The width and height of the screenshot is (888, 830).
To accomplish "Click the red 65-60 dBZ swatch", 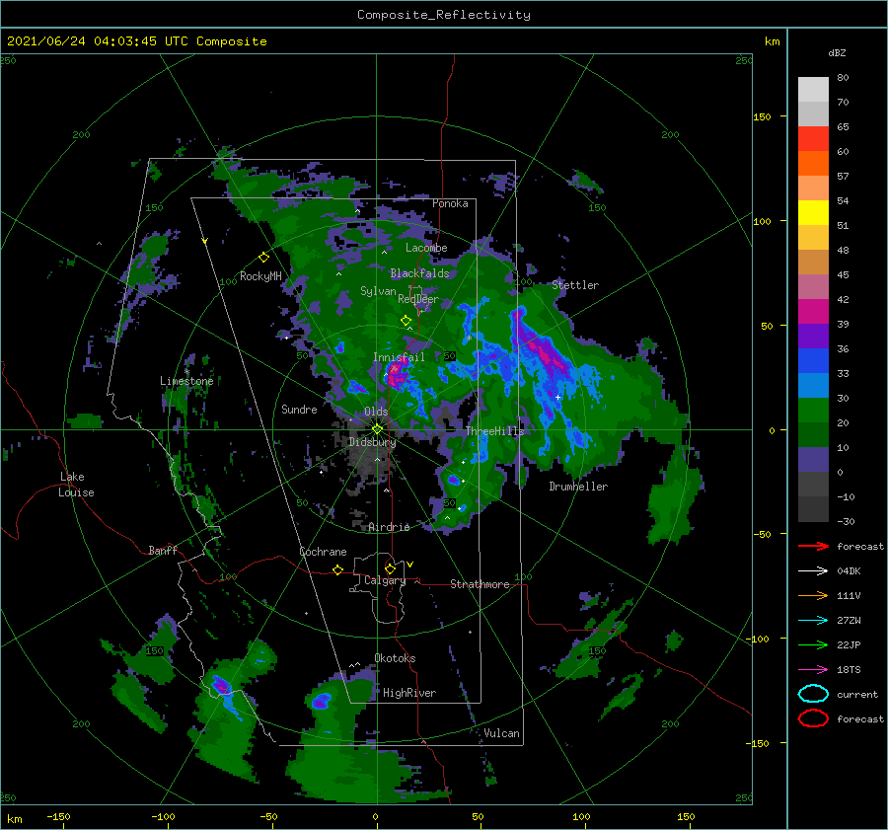I will pyautogui.click(x=813, y=139).
